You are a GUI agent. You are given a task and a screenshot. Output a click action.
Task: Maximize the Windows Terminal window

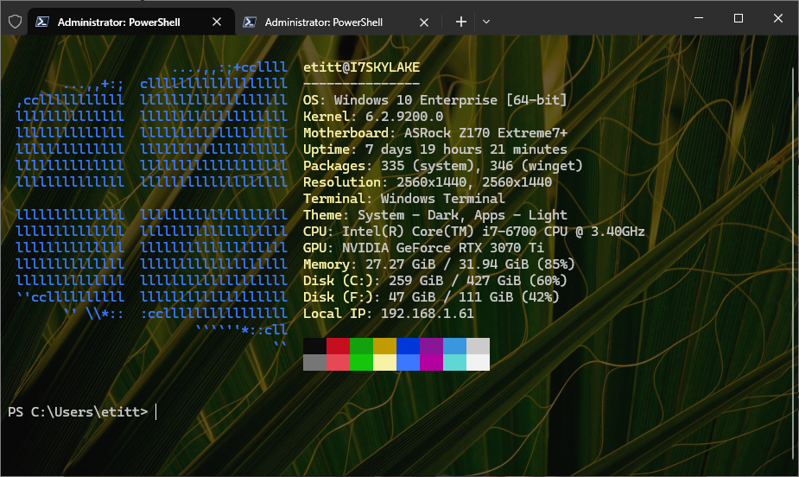tap(739, 18)
